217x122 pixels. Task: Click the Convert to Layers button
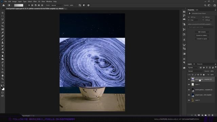pos(202,39)
